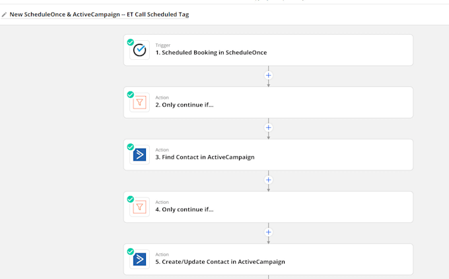Open step 1 Scheduled Booking in ScheduleOnce
Viewport: 449px width, 279px height.
[268, 50]
